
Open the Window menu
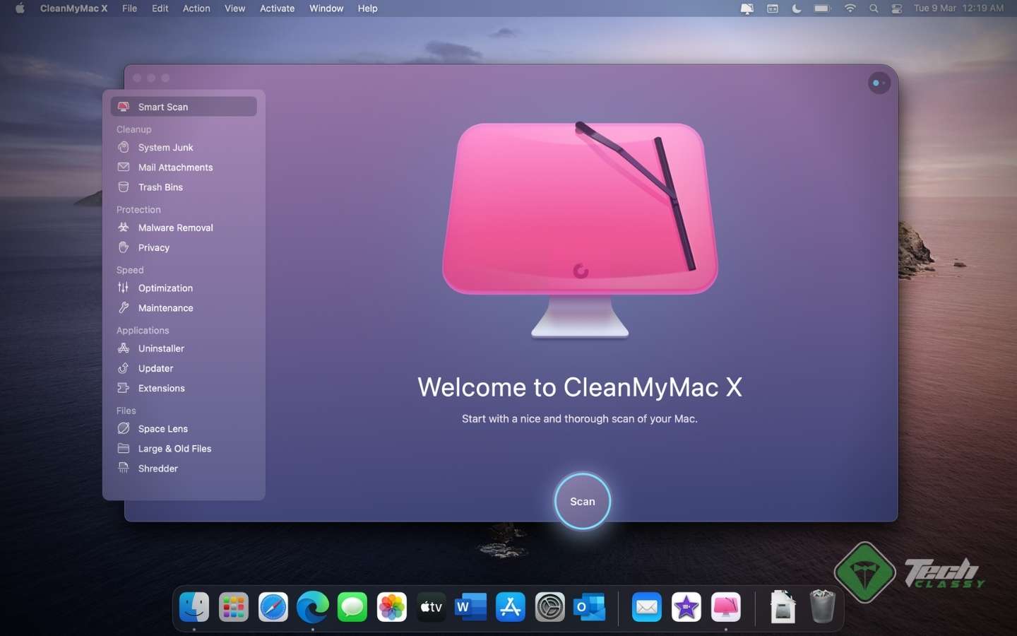pyautogui.click(x=326, y=8)
